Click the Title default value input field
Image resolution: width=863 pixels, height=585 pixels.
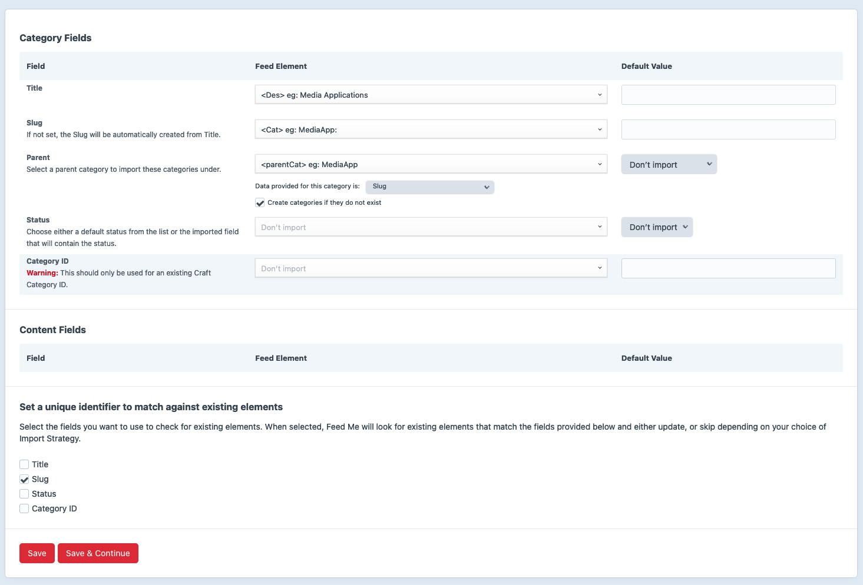point(728,94)
